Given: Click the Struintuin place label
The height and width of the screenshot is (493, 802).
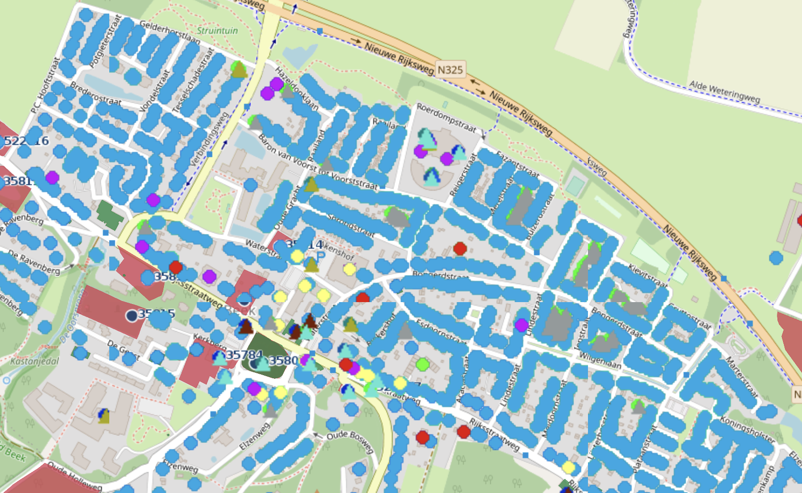Looking at the screenshot, I should (217, 31).
